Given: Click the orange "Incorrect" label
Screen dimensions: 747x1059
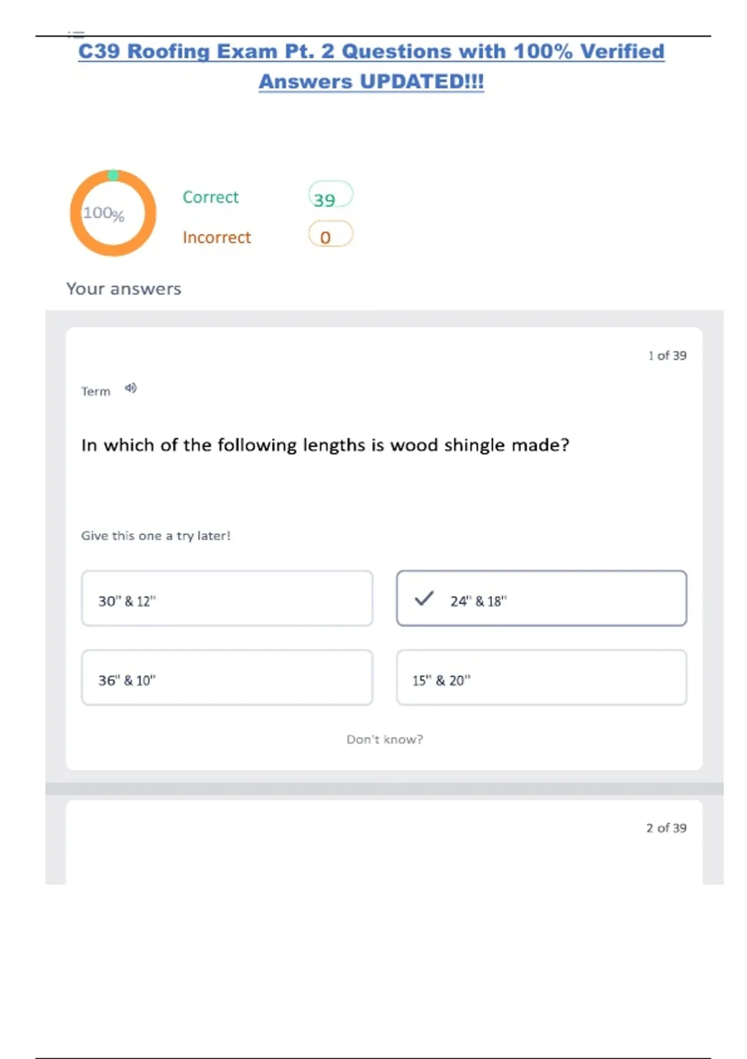Looking at the screenshot, I should [x=217, y=237].
